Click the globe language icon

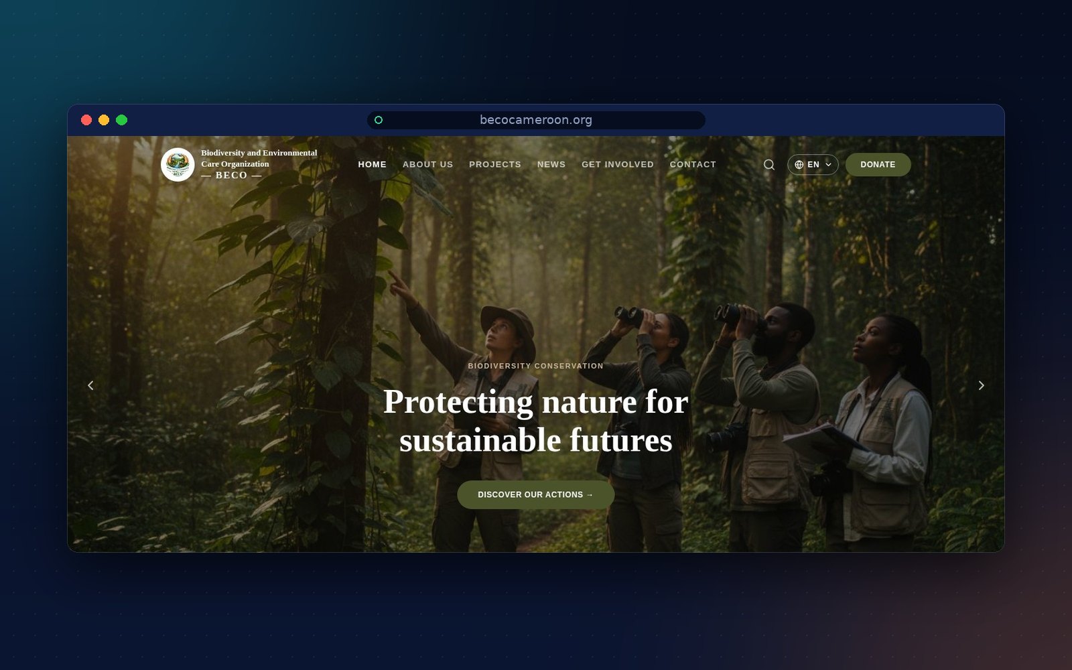[799, 165]
